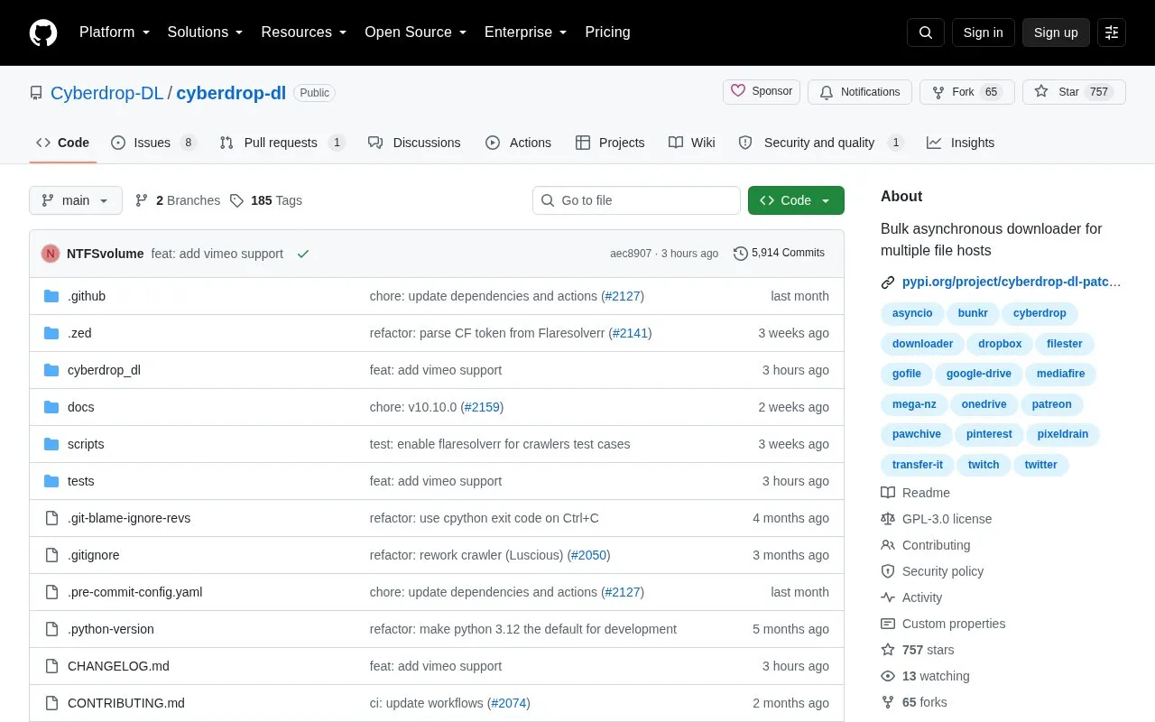1155x722 pixels.
Task: Click Sign in
Action: pyautogui.click(x=983, y=32)
